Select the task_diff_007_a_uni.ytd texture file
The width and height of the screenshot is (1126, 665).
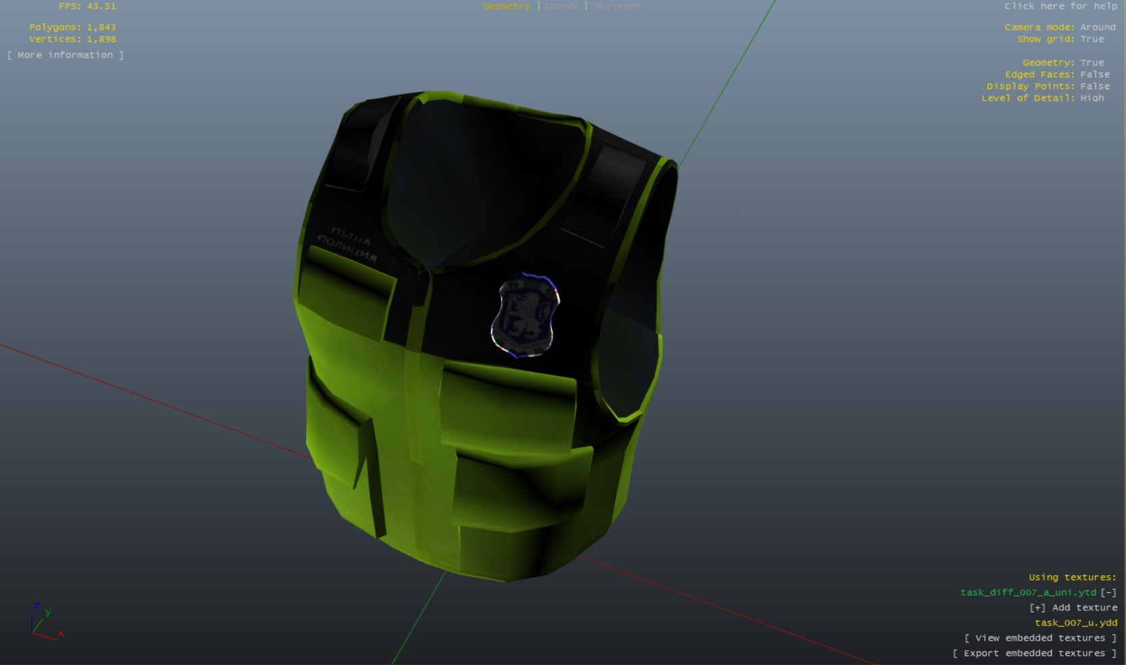pos(1028,592)
